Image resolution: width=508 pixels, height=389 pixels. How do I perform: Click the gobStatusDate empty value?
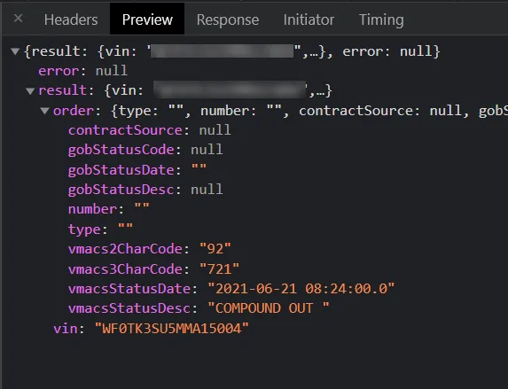coord(199,169)
